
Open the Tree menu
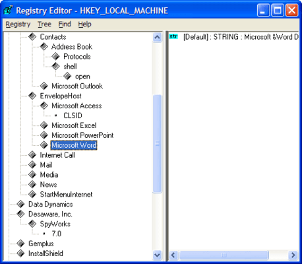click(x=44, y=24)
